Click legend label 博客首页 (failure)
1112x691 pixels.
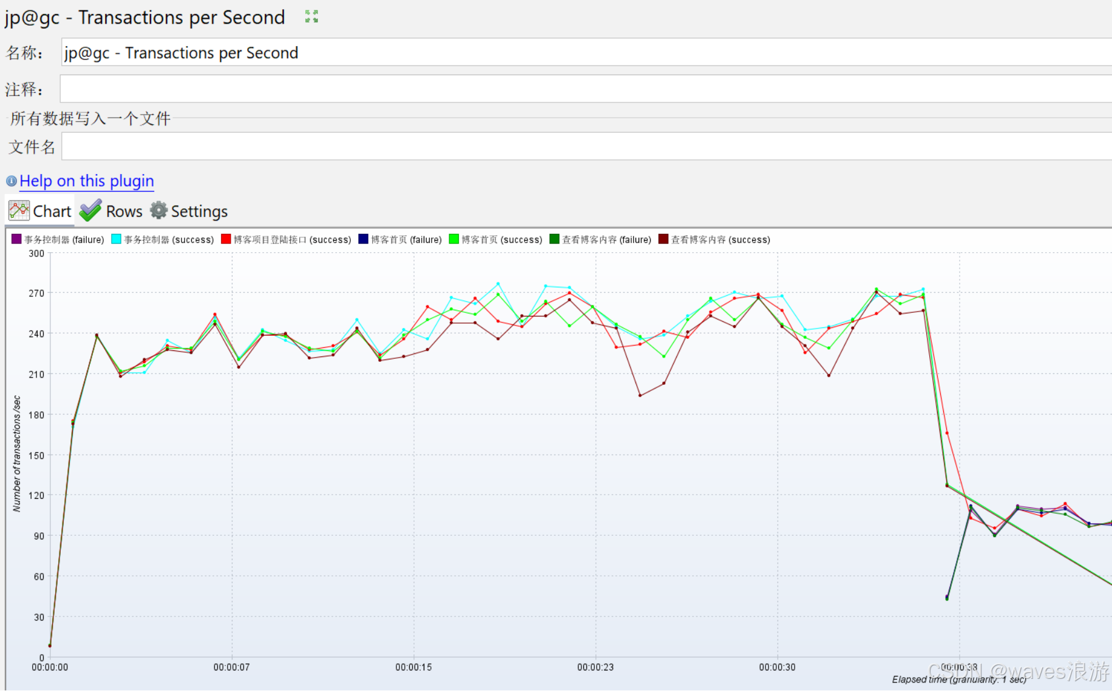(x=407, y=239)
